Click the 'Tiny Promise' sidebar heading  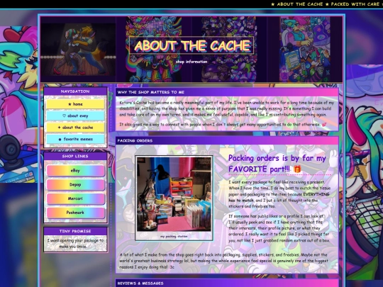(x=75, y=231)
